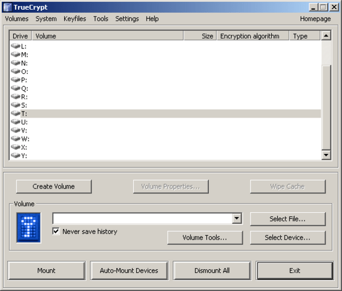Select drive letter L: text
Screen dimensions: 342x291
(x=24, y=46)
